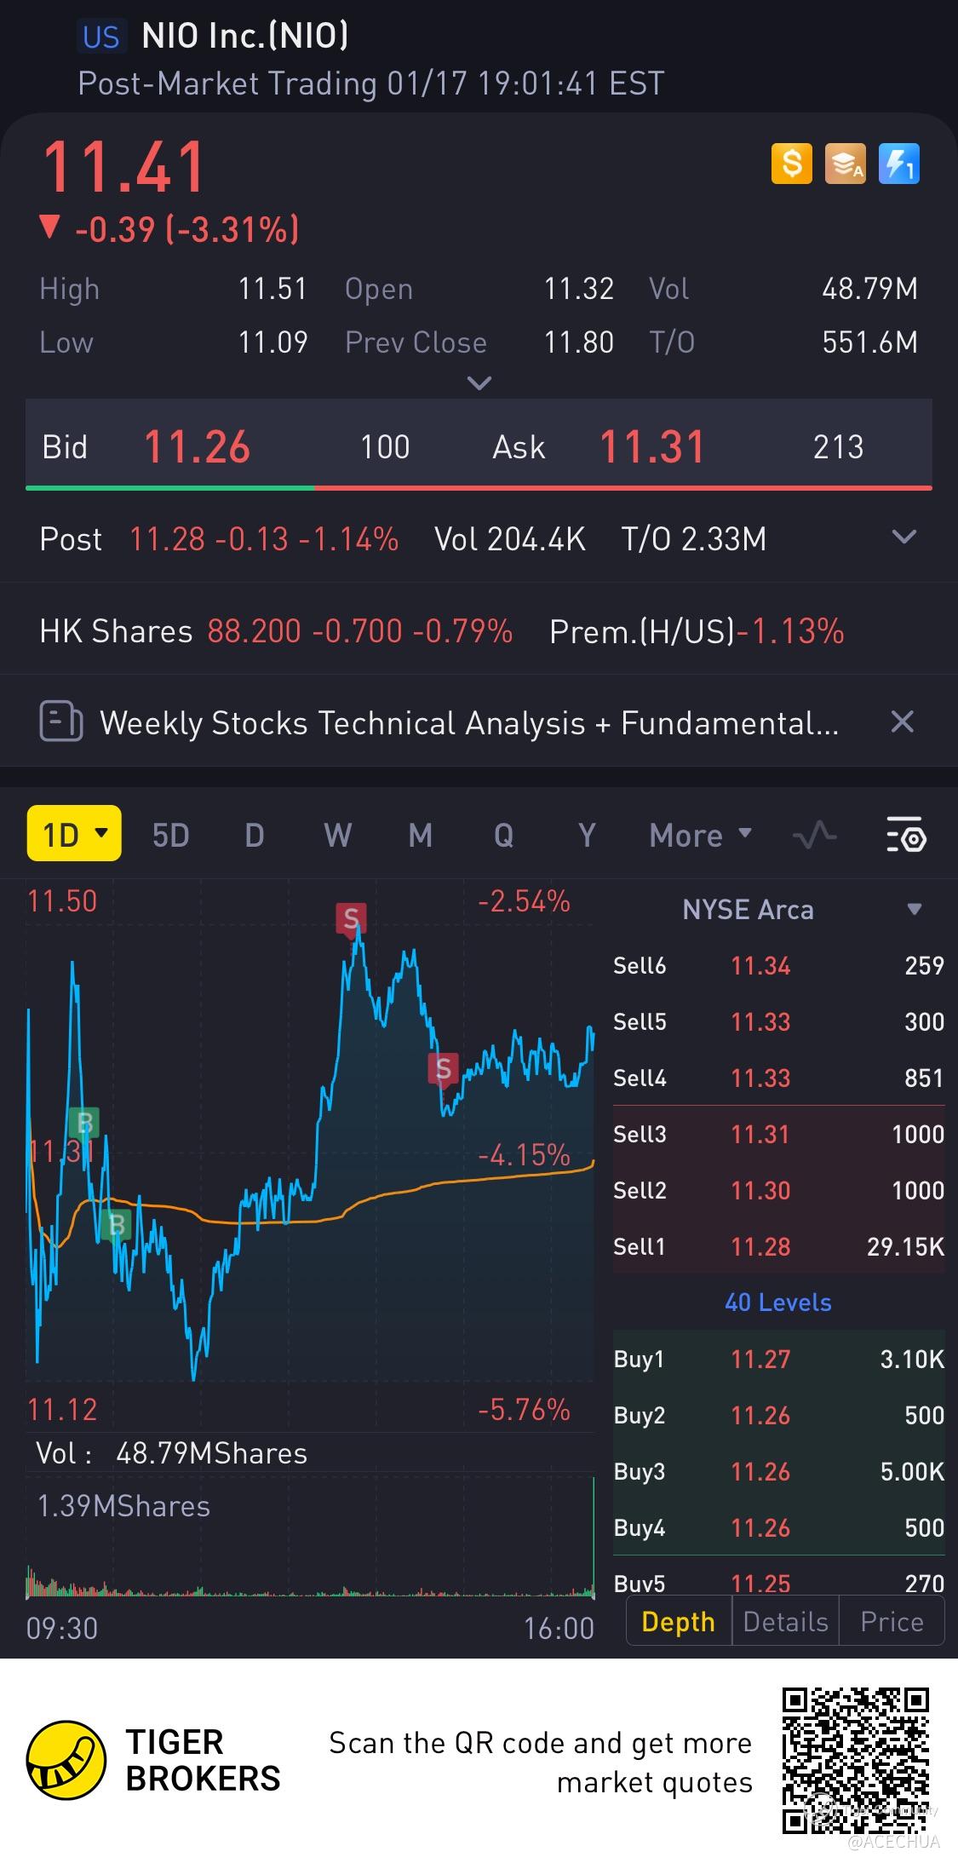The height and width of the screenshot is (1863, 958).
Task: Tap the orange stacked layers badge icon
Action: click(x=846, y=163)
